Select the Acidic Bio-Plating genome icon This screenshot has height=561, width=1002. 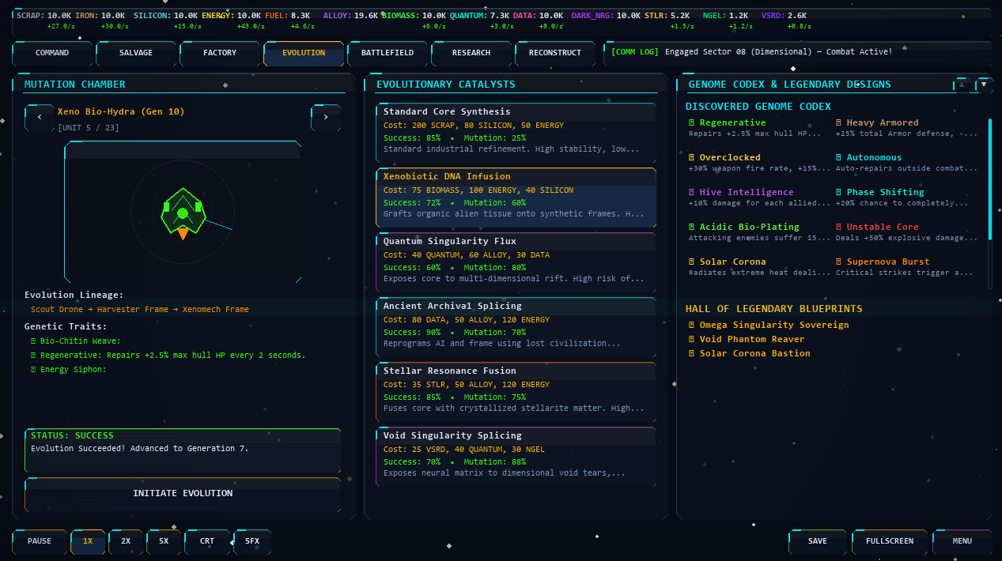coord(692,228)
